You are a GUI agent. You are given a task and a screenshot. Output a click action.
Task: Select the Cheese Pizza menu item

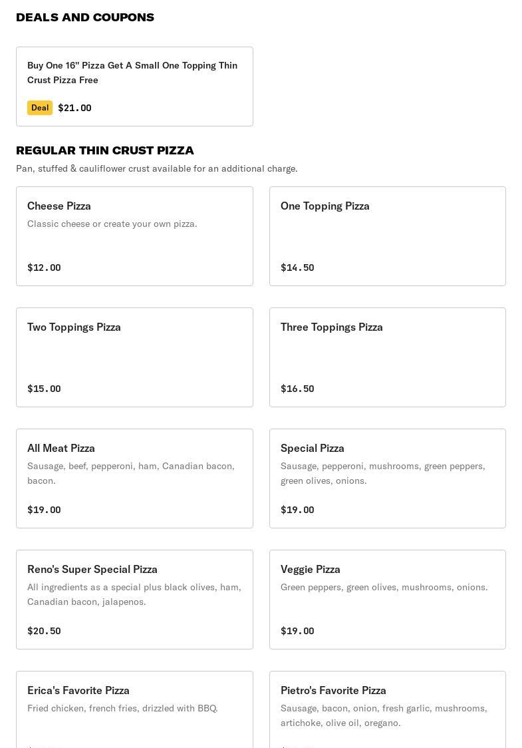click(x=134, y=236)
